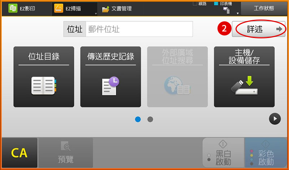The image size is (289, 170).
Task: Open the EZ影印 copy mode
Action: pyautogui.click(x=25, y=9)
